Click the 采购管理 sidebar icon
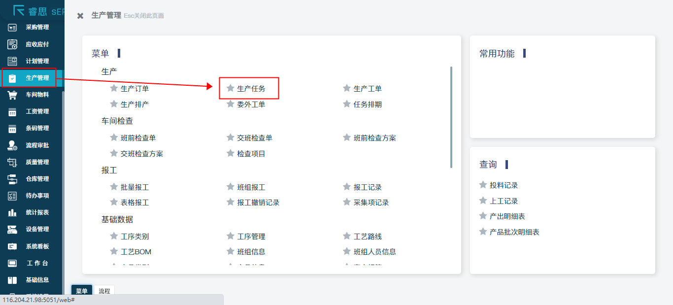This screenshot has height=305, width=673. click(12, 28)
